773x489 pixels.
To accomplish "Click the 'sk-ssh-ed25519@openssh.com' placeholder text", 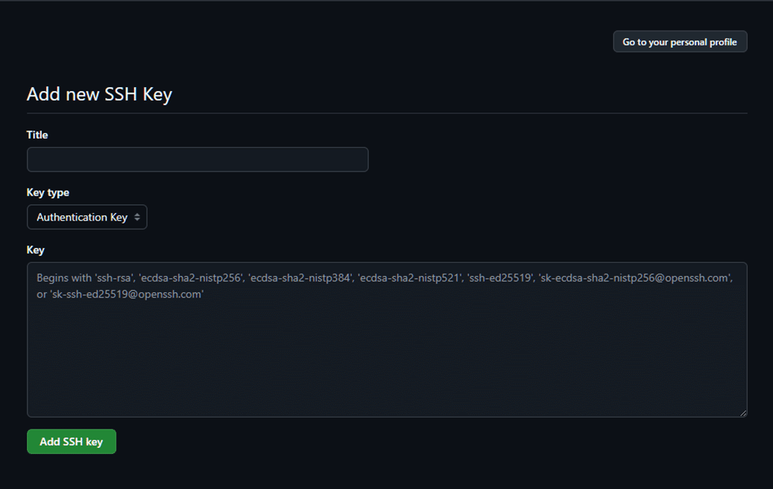I will [127, 294].
